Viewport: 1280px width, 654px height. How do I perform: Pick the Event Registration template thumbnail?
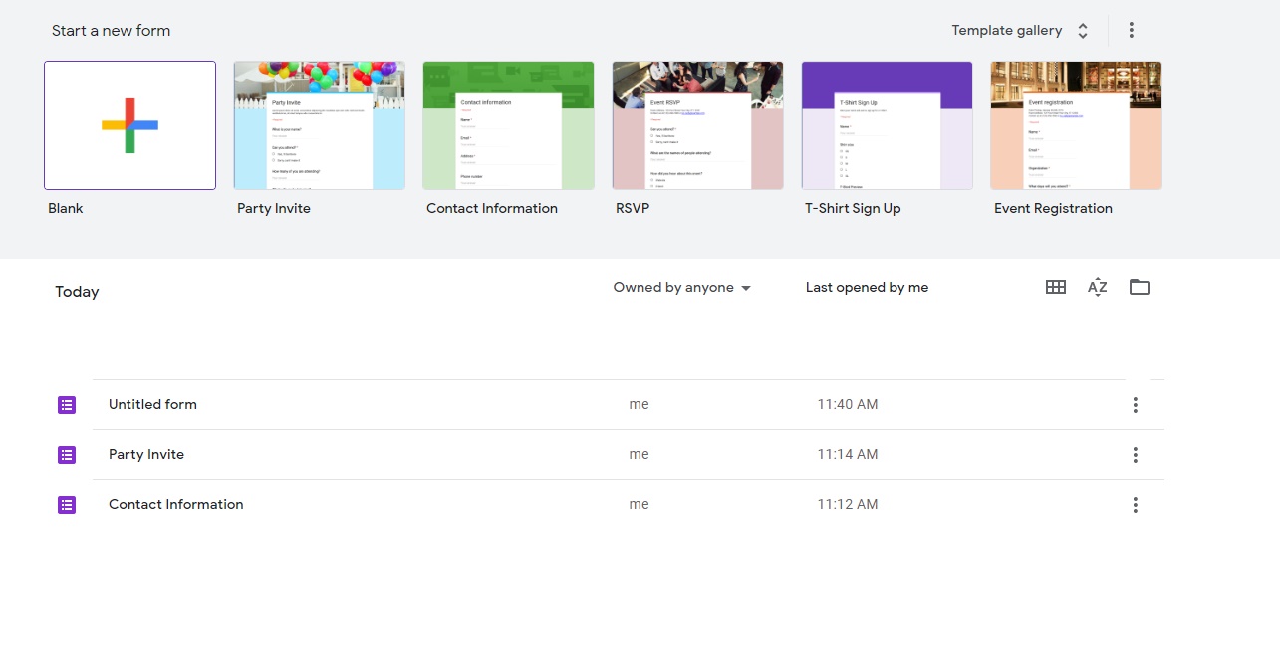coord(1076,125)
